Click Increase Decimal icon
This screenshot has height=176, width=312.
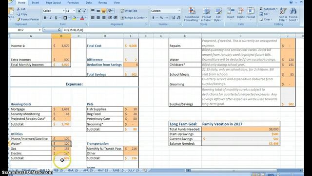[173, 18]
